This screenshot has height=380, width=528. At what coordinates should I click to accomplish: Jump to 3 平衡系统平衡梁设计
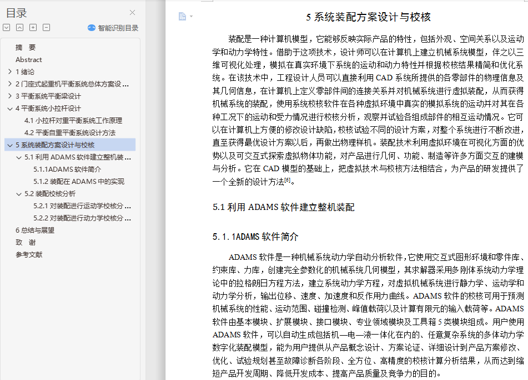pos(48,96)
